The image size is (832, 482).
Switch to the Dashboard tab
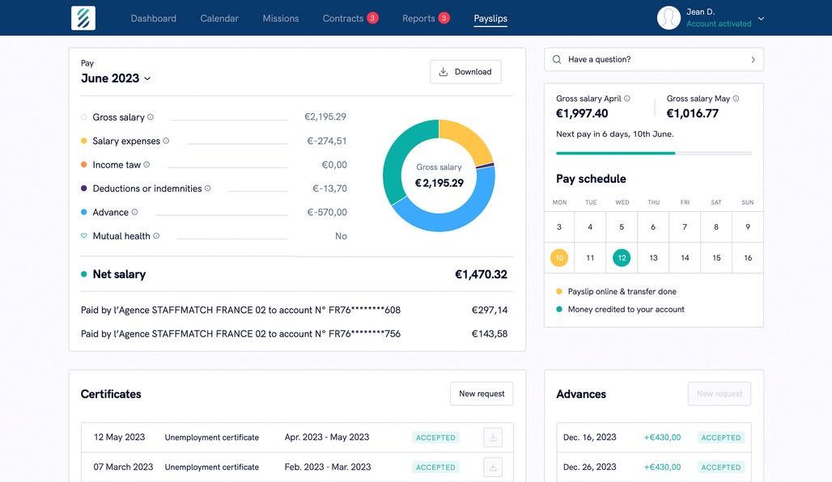[153, 17]
